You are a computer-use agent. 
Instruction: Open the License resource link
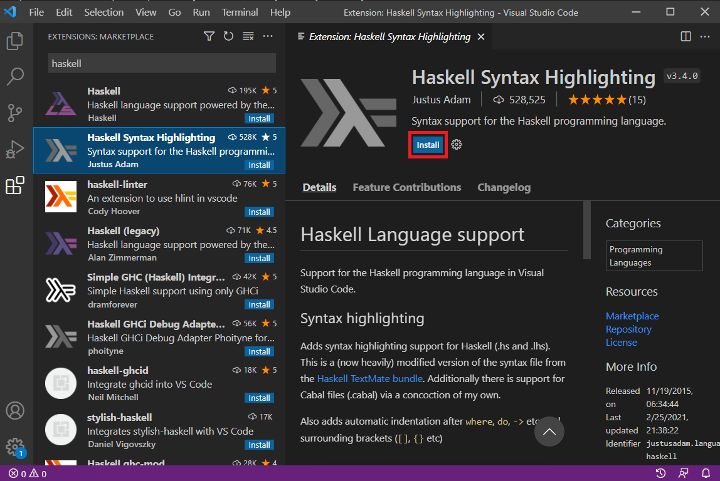point(622,343)
